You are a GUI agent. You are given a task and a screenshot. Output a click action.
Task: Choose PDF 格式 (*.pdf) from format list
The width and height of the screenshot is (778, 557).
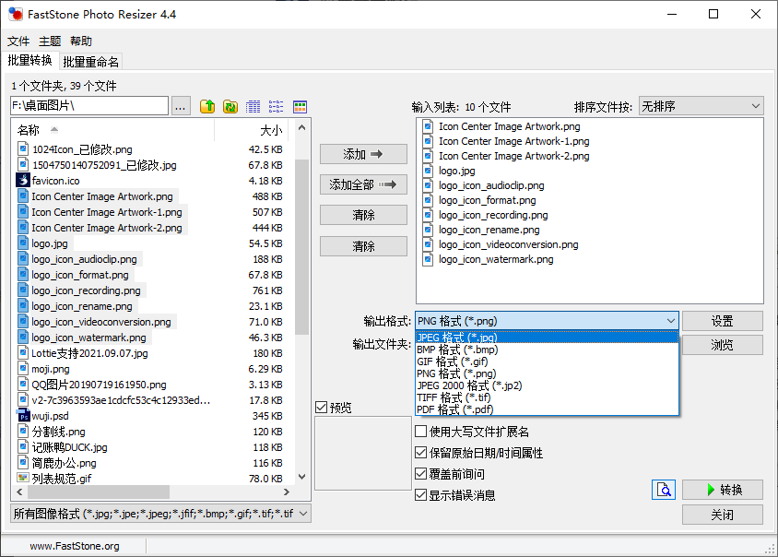pos(454,409)
